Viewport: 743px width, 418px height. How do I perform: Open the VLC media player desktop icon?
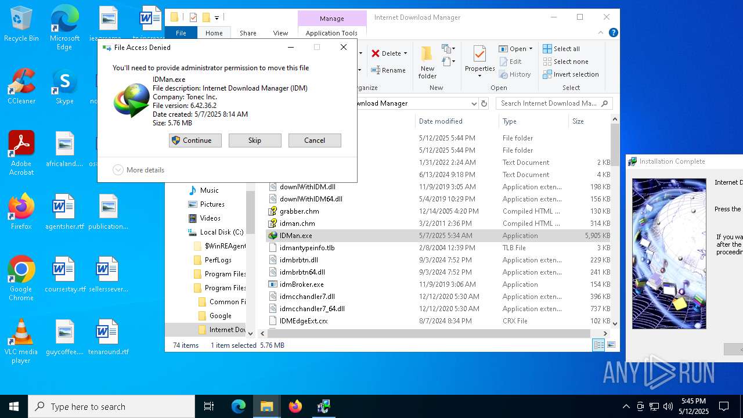pyautogui.click(x=21, y=341)
